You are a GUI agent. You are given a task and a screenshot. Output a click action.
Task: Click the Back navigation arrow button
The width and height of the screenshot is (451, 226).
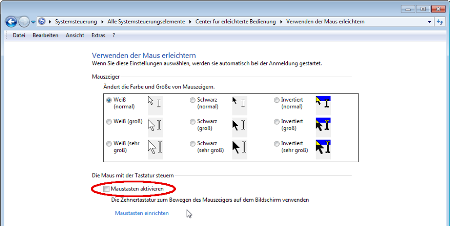click(x=11, y=22)
